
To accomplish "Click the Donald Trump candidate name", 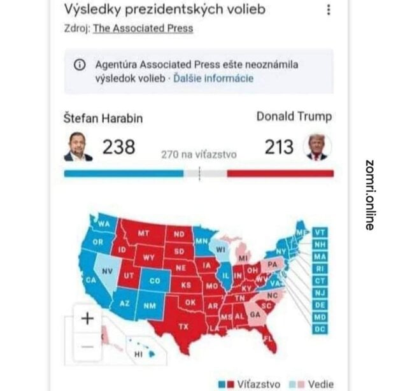I will pyautogui.click(x=294, y=117).
